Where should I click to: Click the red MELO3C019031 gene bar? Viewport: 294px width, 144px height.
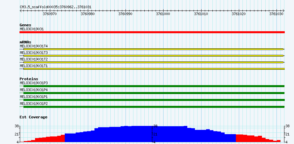[x=152, y=32]
